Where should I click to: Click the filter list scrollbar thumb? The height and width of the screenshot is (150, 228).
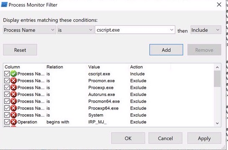pos(217,79)
